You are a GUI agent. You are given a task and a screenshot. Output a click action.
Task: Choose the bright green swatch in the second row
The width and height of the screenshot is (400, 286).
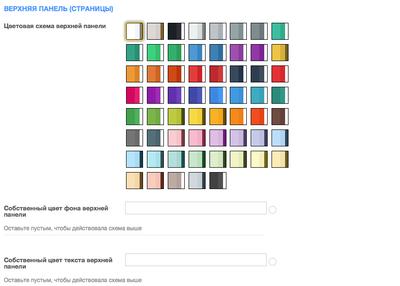155,52
